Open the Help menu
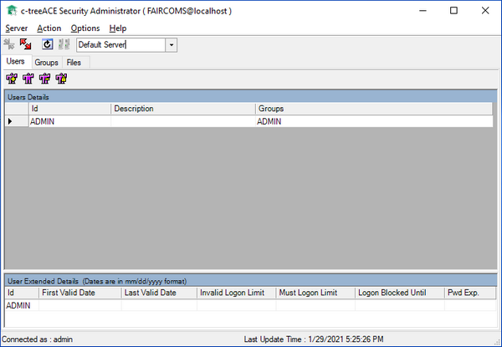The image size is (502, 347). [118, 28]
